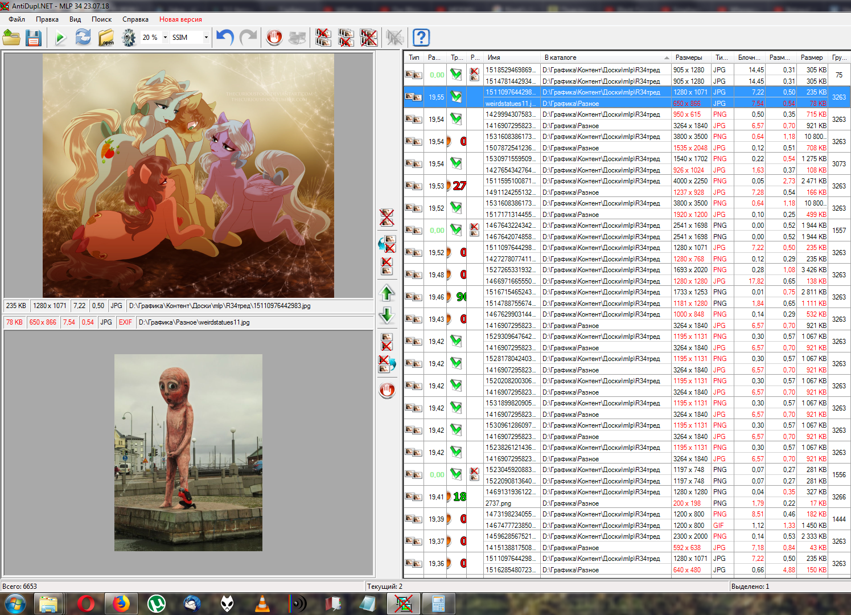The image size is (851, 615).
Task: Click the green check icon in the 19,55 row
Action: pos(456,97)
